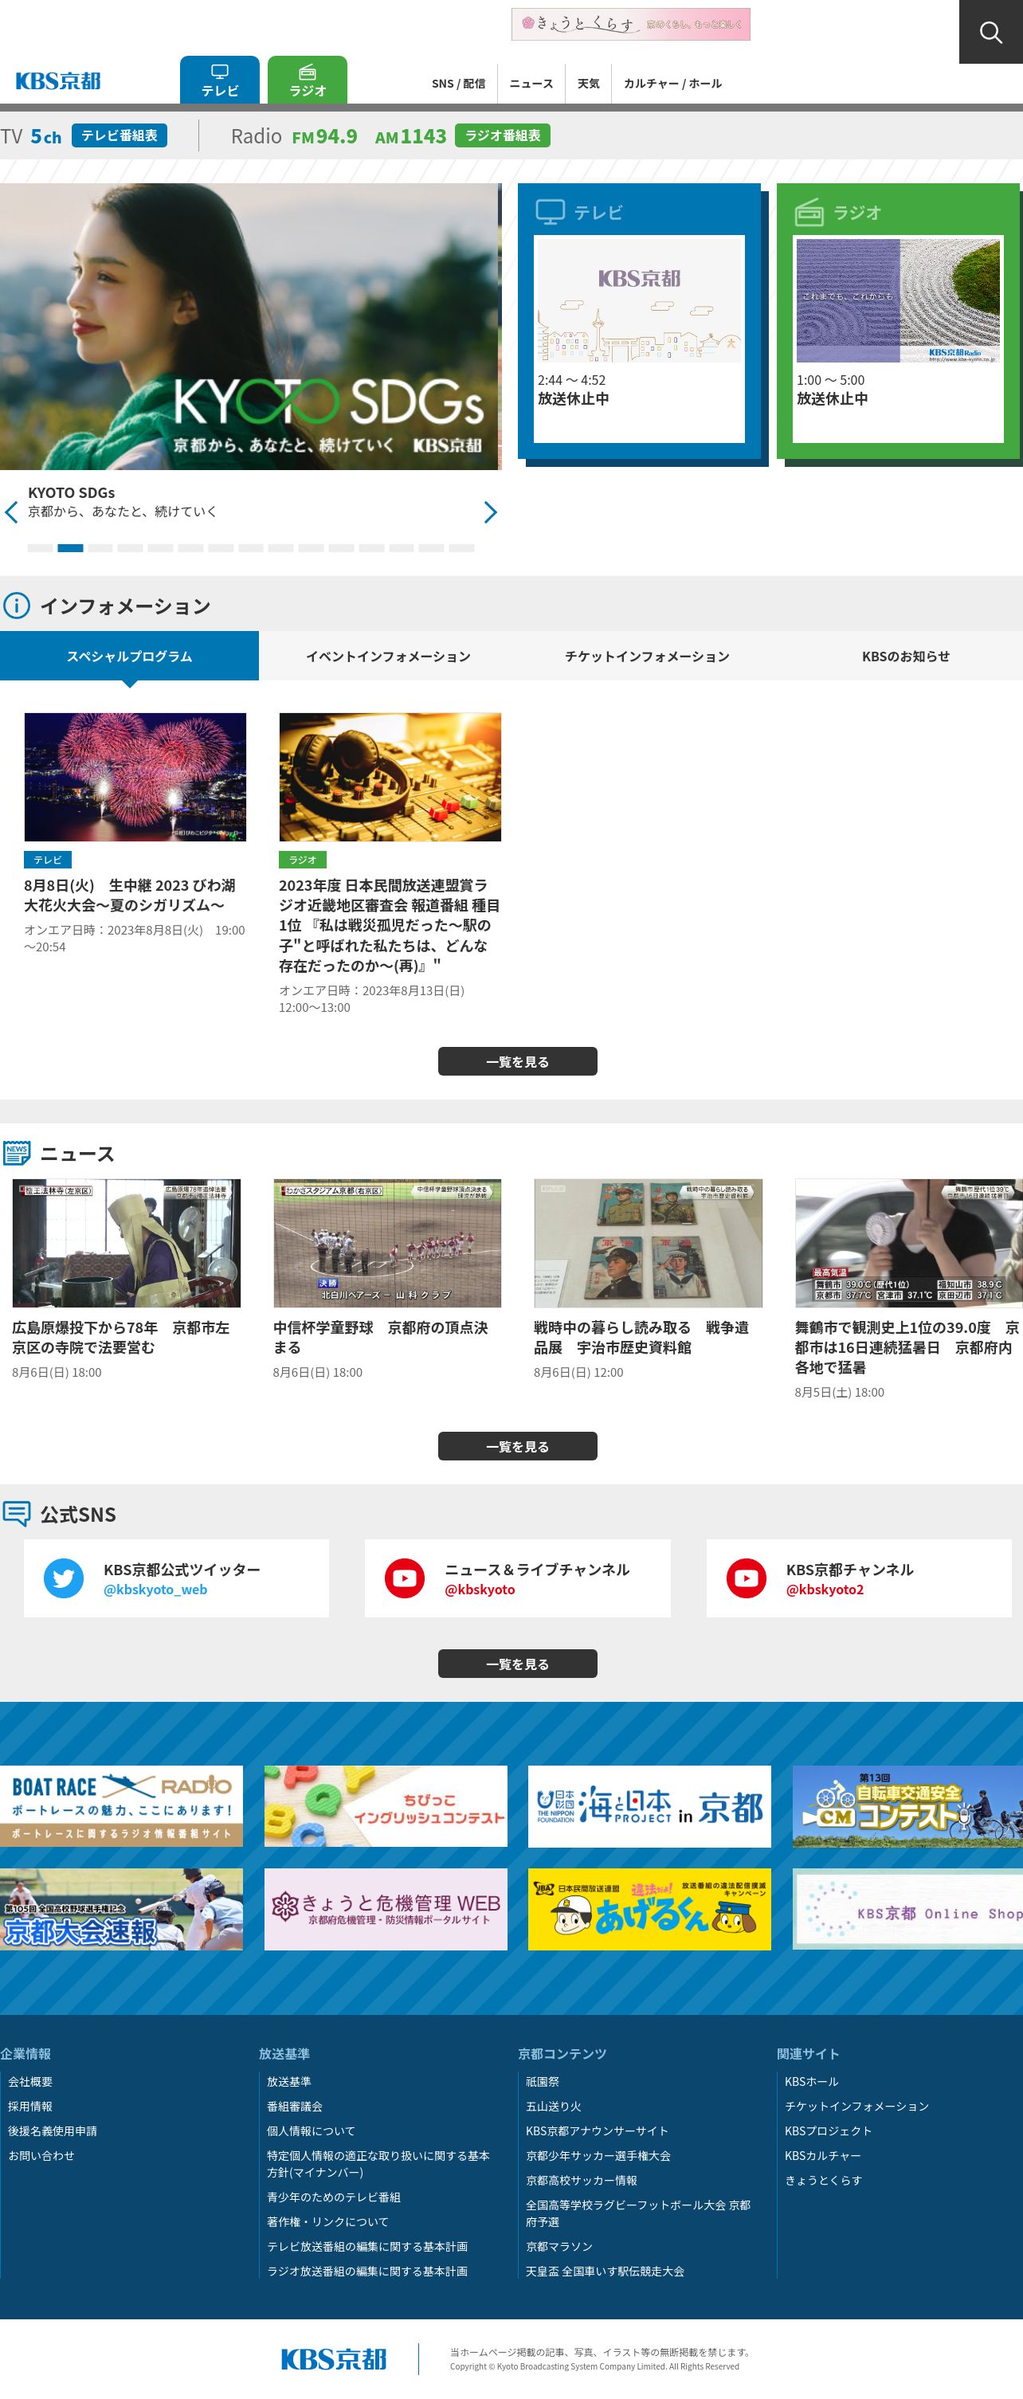This screenshot has height=2399, width=1023.
Task: Select the third carousel slide indicator
Action: pyautogui.click(x=100, y=548)
